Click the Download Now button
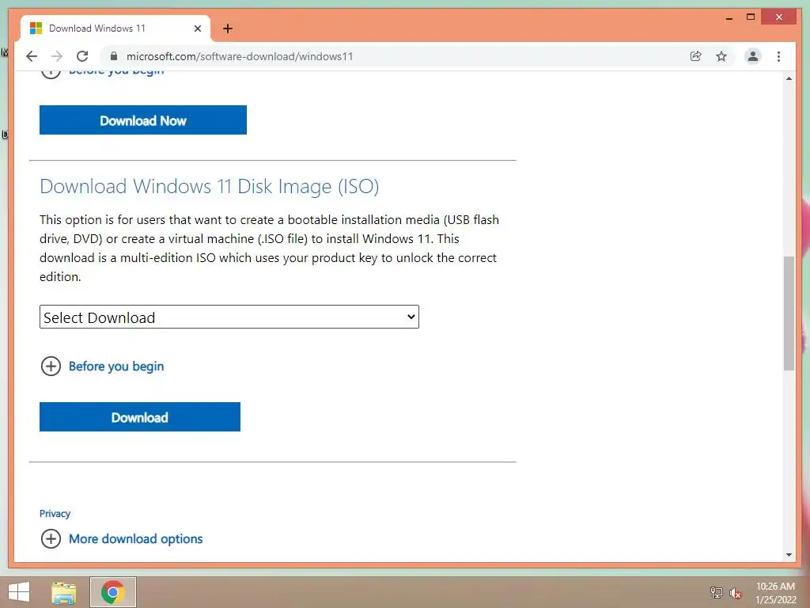Viewport: 810px width, 608px height. 143,120
